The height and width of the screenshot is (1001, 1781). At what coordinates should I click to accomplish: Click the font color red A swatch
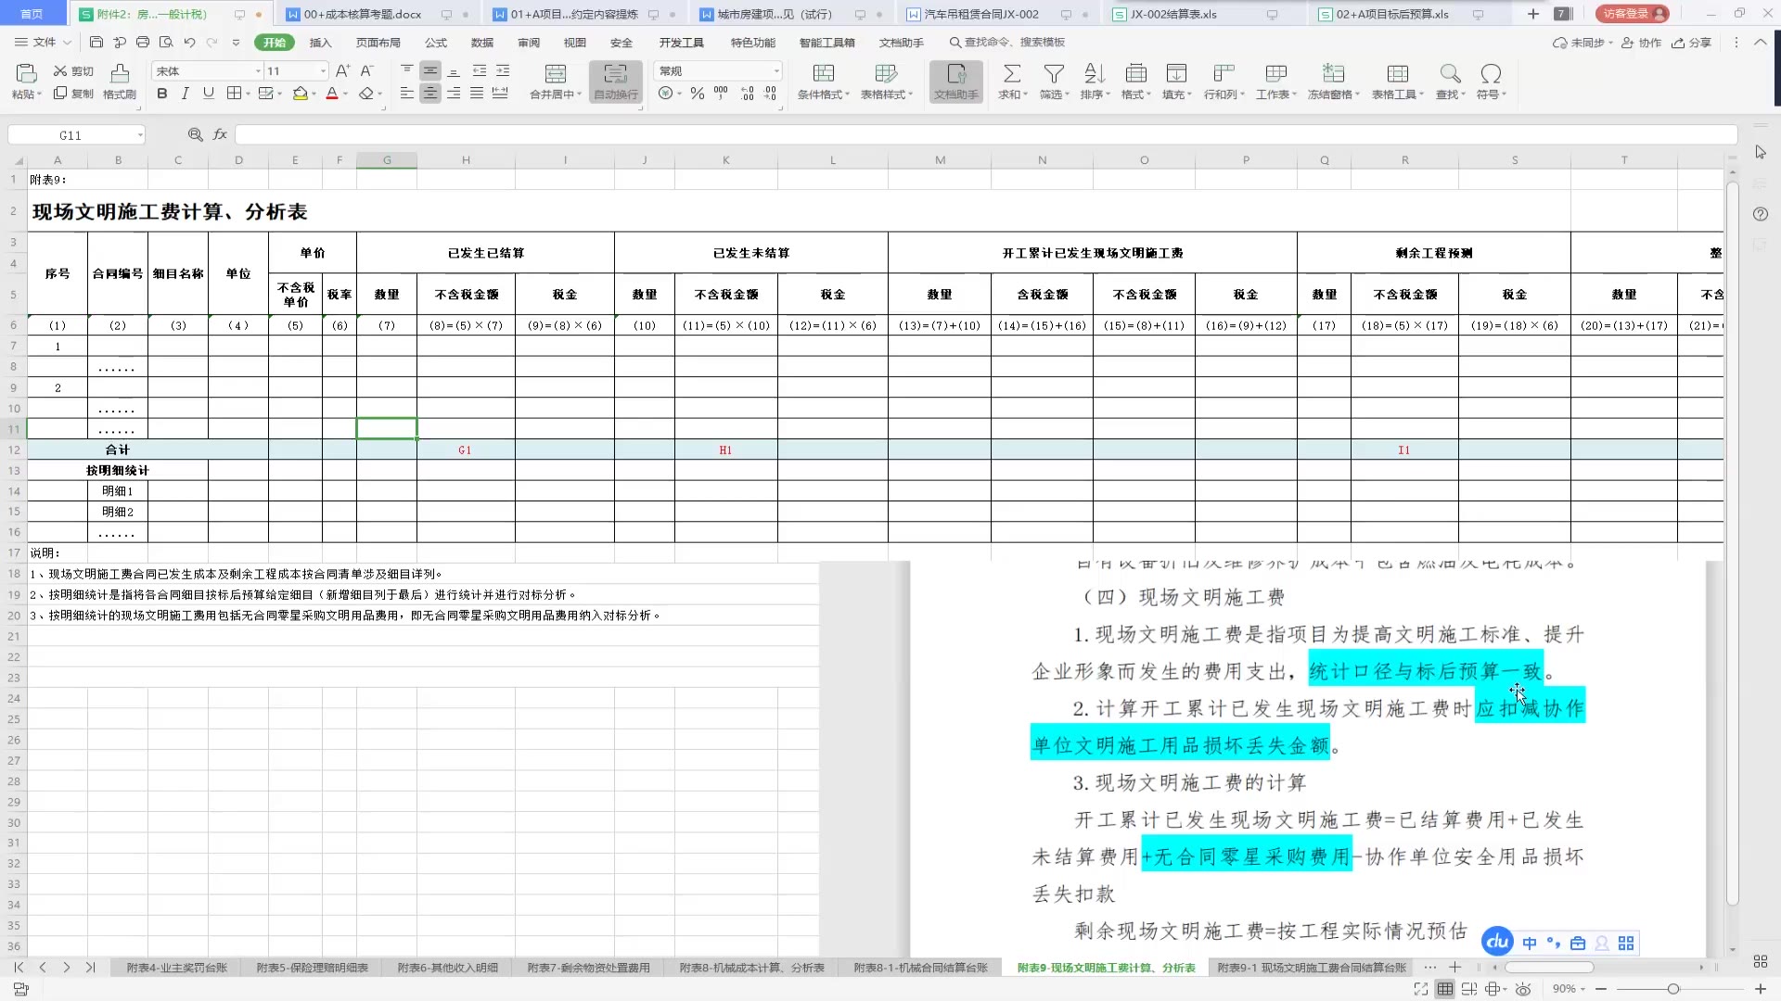332,94
